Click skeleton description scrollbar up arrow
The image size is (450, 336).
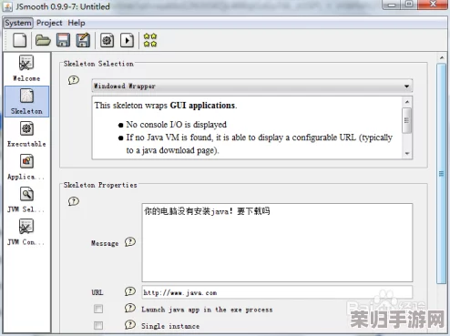coord(407,102)
